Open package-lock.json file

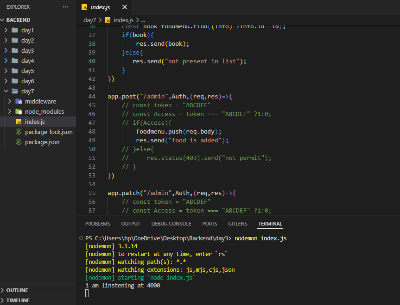pyautogui.click(x=49, y=132)
